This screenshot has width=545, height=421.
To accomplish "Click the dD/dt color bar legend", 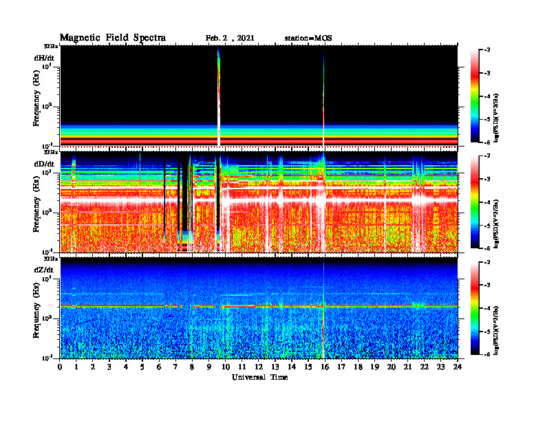I will tap(475, 202).
